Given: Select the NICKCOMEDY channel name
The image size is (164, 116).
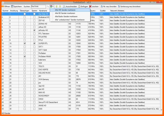Looking at the screenshot, I should point(44,96).
